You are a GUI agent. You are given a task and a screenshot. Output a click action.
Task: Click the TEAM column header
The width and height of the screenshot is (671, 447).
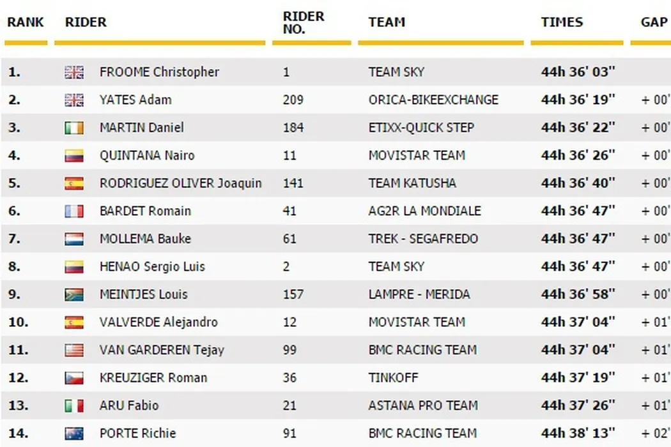tap(387, 22)
